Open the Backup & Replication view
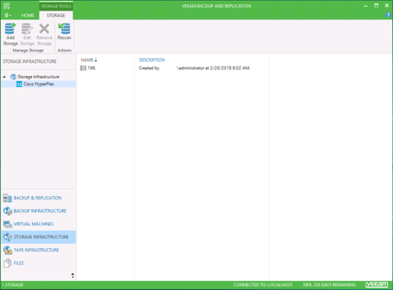Screen dimensions: 393x290 point(37,198)
